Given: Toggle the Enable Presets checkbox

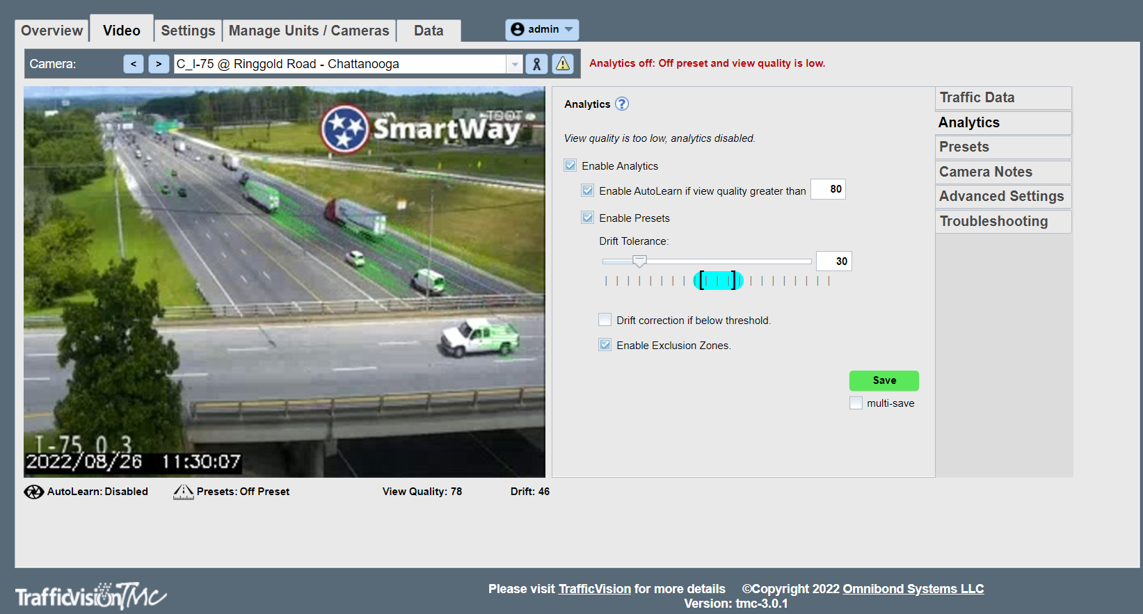Looking at the screenshot, I should 588,218.
